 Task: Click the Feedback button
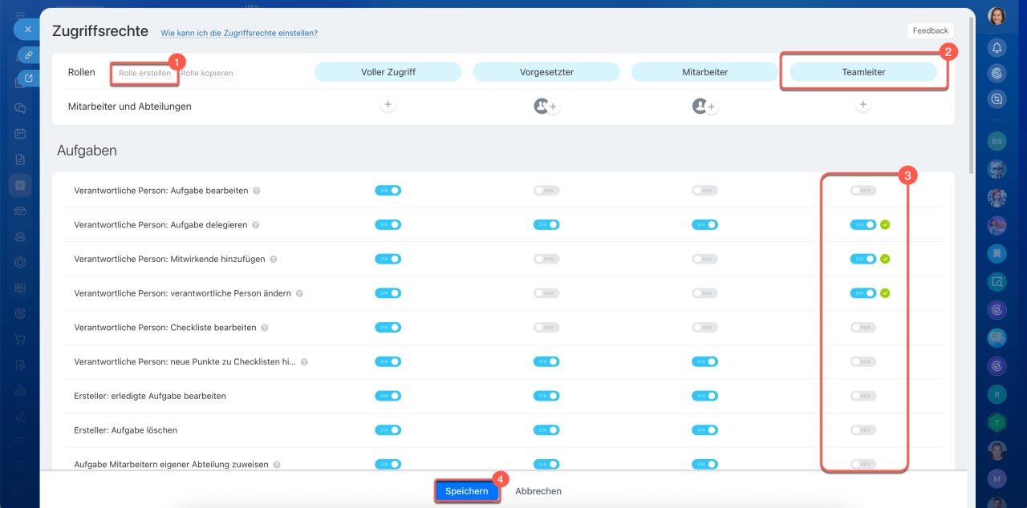coord(930,30)
